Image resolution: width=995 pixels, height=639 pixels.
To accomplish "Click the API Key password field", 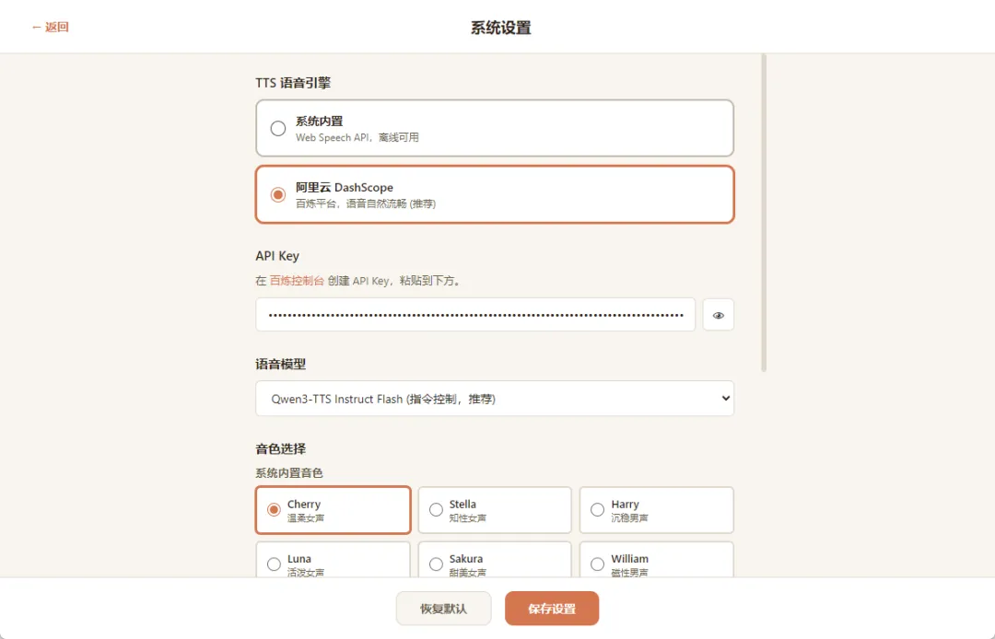I will (475, 315).
